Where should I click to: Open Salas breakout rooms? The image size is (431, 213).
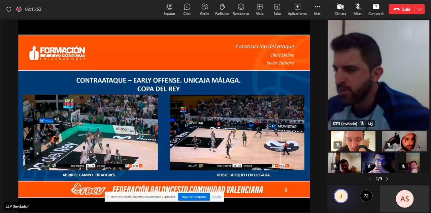[277, 9]
